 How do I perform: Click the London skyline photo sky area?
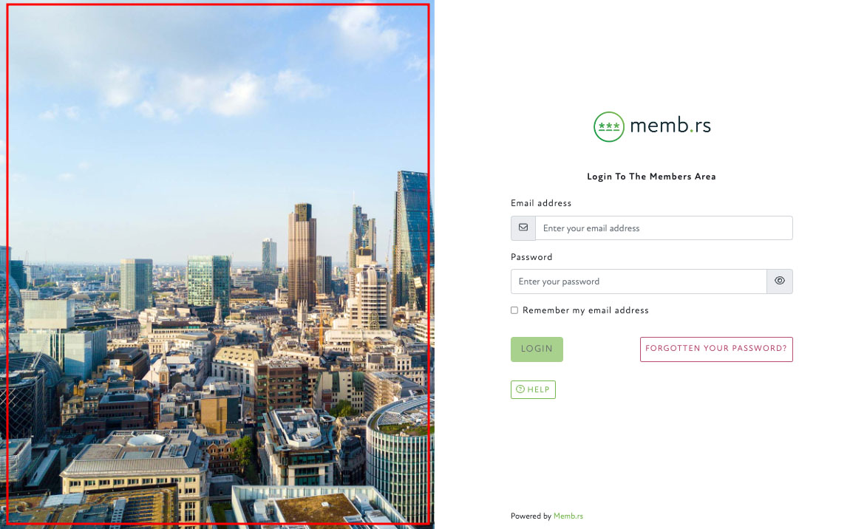pos(216,111)
